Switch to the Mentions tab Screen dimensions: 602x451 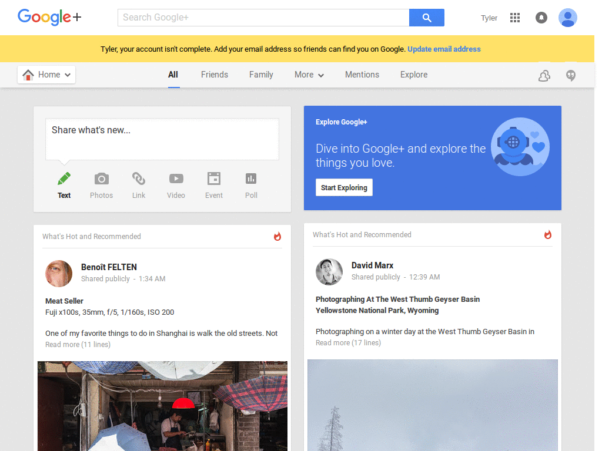[362, 75]
